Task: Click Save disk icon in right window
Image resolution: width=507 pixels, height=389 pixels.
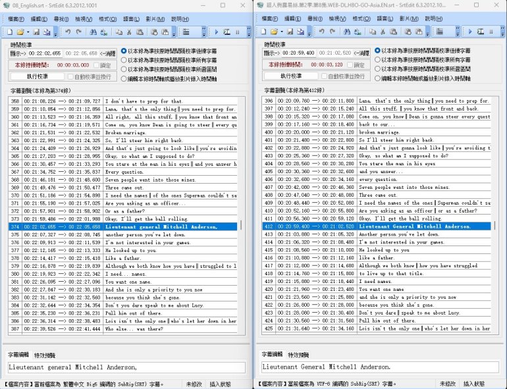Action: click(290, 32)
